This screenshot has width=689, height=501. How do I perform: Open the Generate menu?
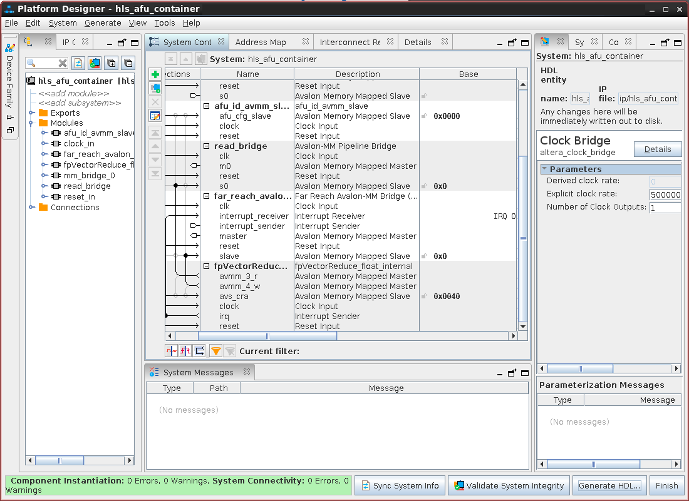click(x=103, y=23)
